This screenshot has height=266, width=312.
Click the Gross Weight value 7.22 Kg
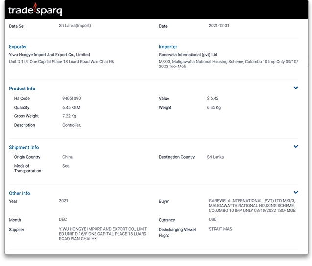pos(69,116)
